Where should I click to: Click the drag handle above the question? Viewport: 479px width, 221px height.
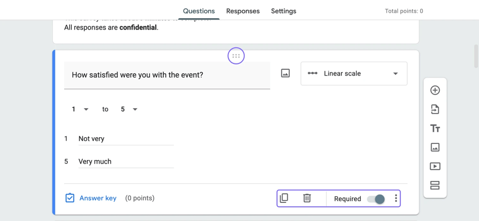coord(236,56)
